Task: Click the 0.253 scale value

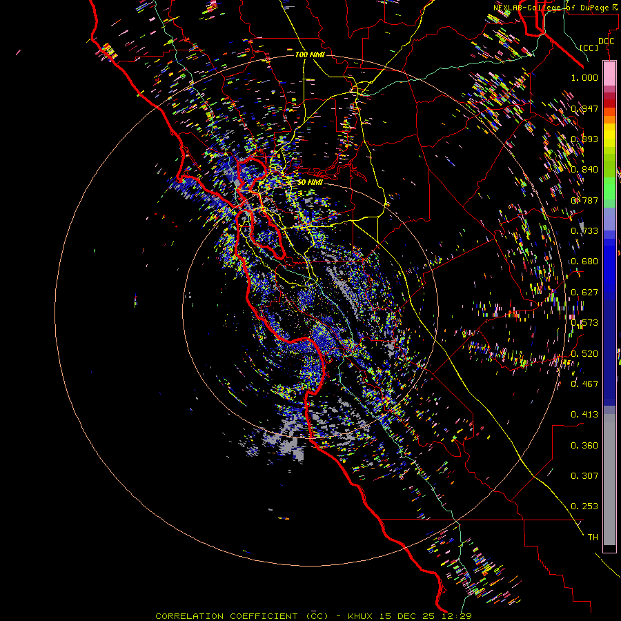Action: click(584, 506)
